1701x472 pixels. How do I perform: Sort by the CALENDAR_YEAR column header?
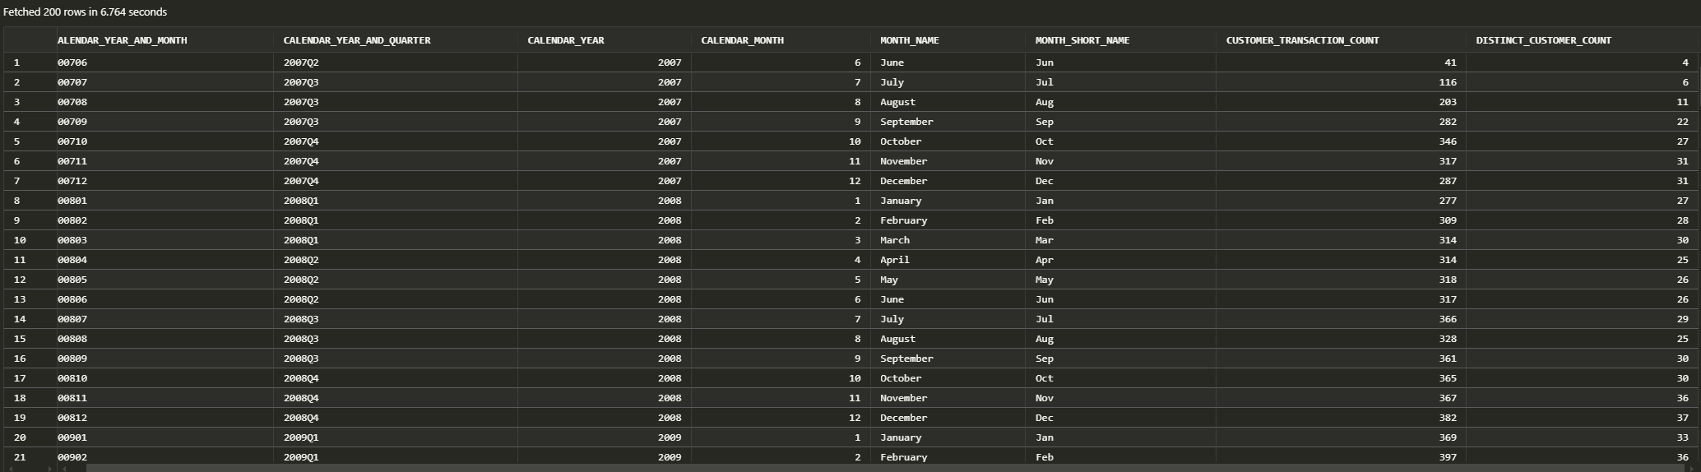tap(565, 40)
